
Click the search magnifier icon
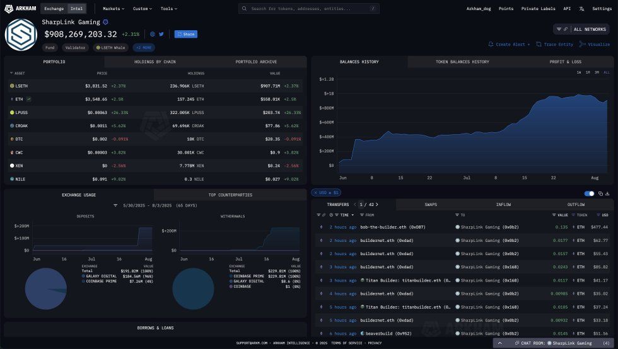(245, 8)
